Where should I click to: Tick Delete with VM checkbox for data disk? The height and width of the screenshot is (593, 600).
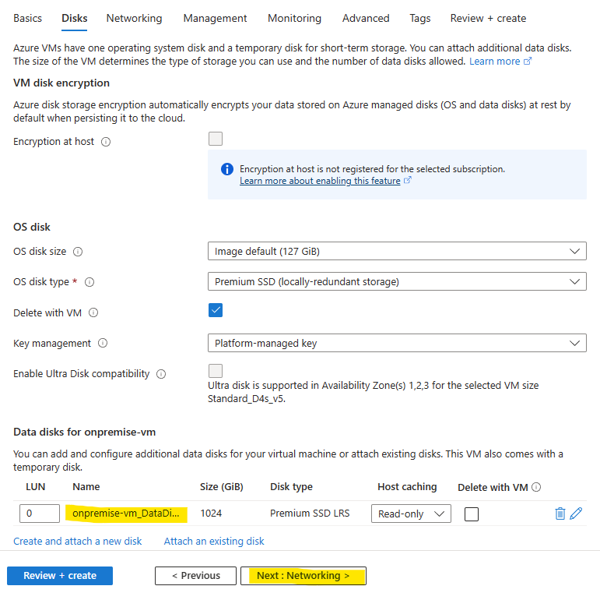tap(472, 514)
